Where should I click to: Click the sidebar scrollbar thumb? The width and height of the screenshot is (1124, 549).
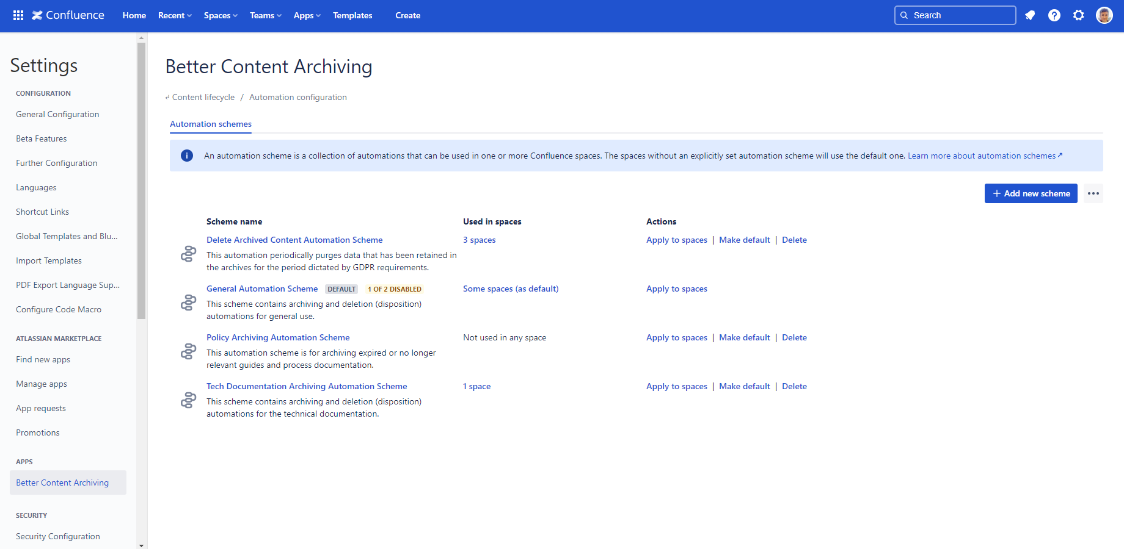pos(142,181)
